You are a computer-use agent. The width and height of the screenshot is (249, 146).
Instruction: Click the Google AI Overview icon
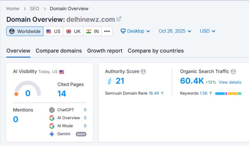click(x=52, y=118)
